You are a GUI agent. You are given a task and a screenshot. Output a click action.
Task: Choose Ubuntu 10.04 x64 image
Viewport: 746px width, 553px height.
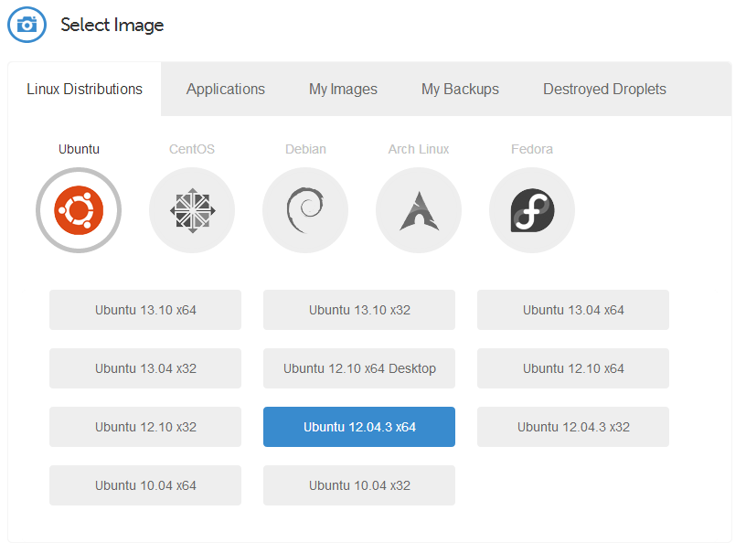pos(145,485)
